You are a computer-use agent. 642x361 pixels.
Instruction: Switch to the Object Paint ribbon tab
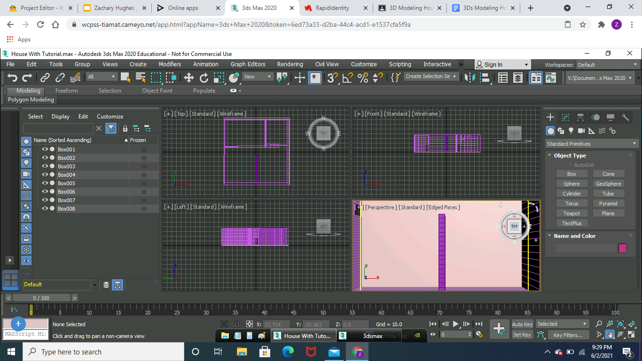pyautogui.click(x=157, y=91)
